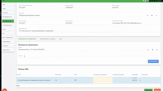Click quantity cell with value 12

click(63, 80)
